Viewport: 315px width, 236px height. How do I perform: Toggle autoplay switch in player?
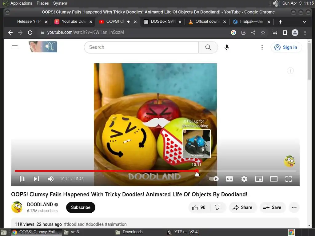tap(214, 179)
